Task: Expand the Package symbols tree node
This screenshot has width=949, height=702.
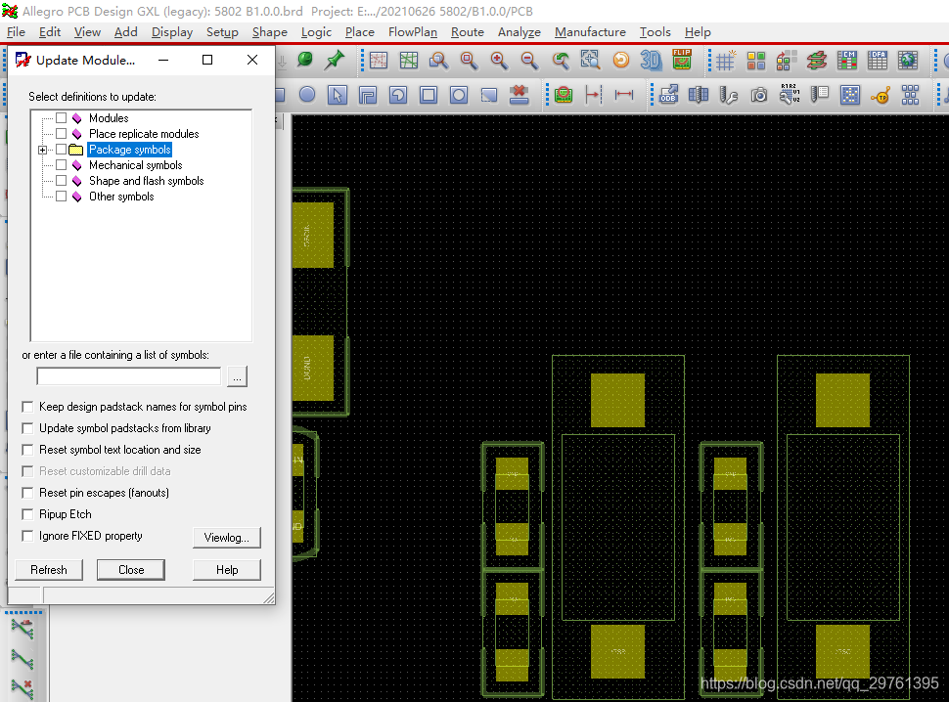Action: (42, 150)
